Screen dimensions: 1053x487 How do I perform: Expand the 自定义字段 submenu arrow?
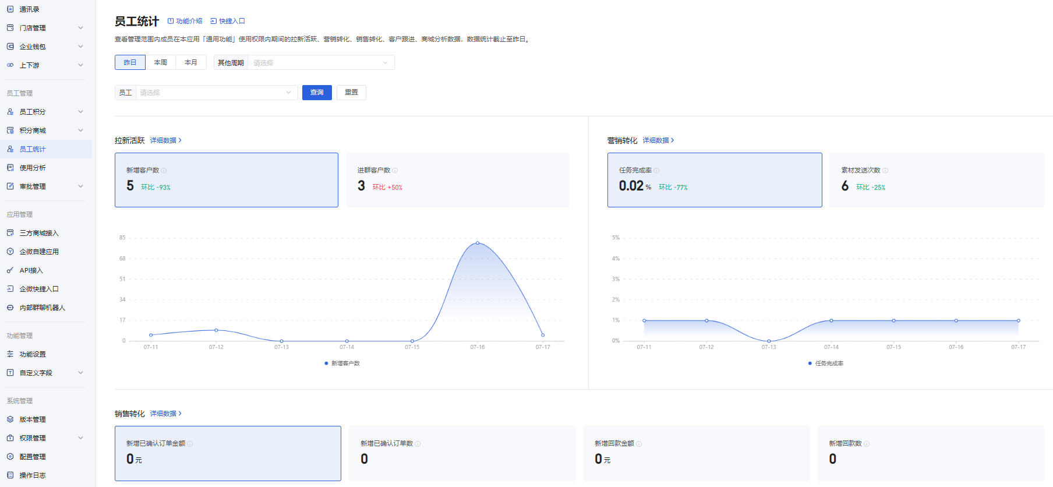[81, 373]
